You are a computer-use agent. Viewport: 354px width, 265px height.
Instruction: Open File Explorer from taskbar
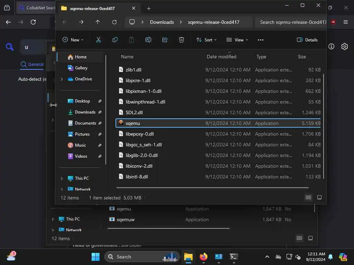pyautogui.click(x=188, y=257)
